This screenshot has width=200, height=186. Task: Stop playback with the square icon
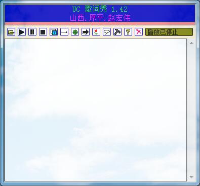43,32
